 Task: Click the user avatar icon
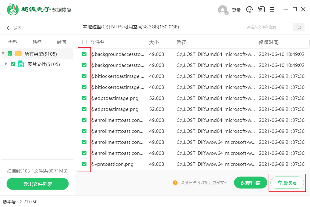coord(223,10)
